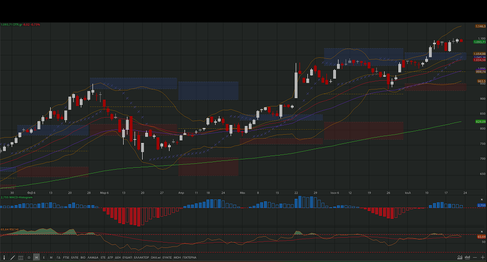Click the Απρ date axis label
Viewport: 487px width, 262px height.
[181, 193]
